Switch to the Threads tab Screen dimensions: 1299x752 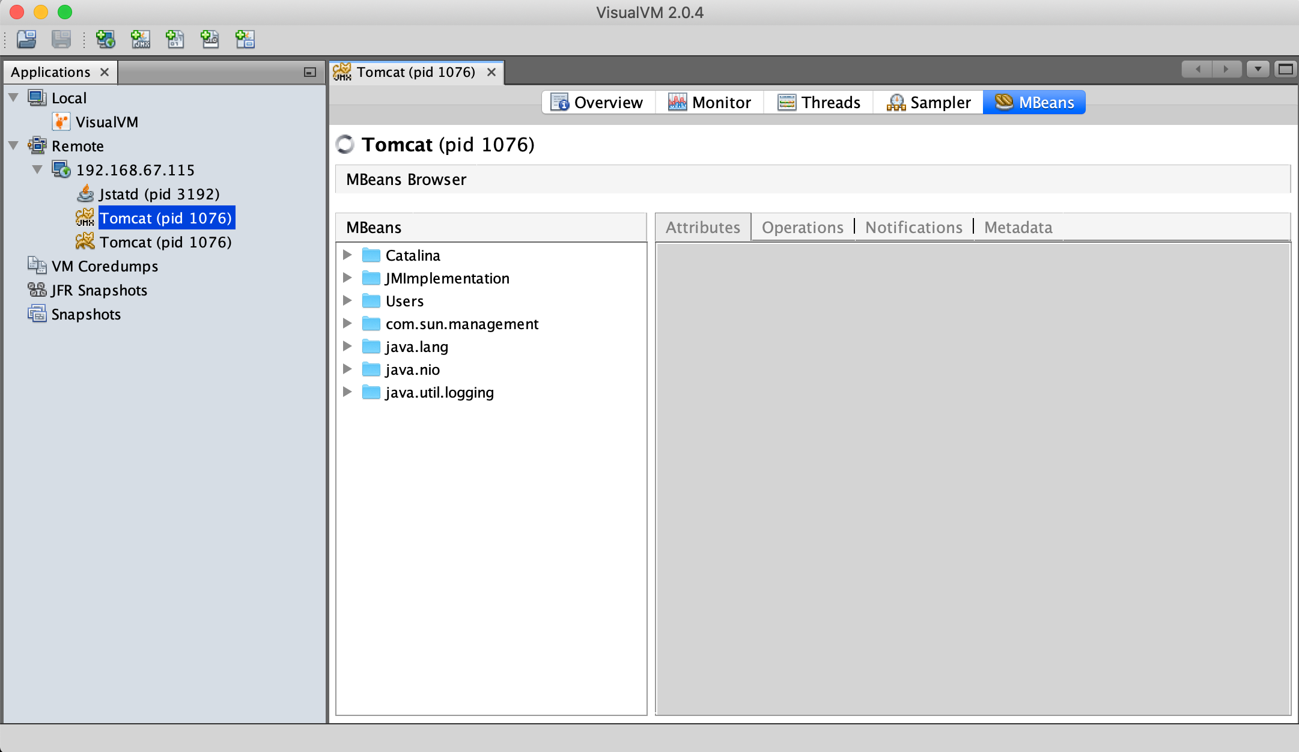pyautogui.click(x=818, y=102)
